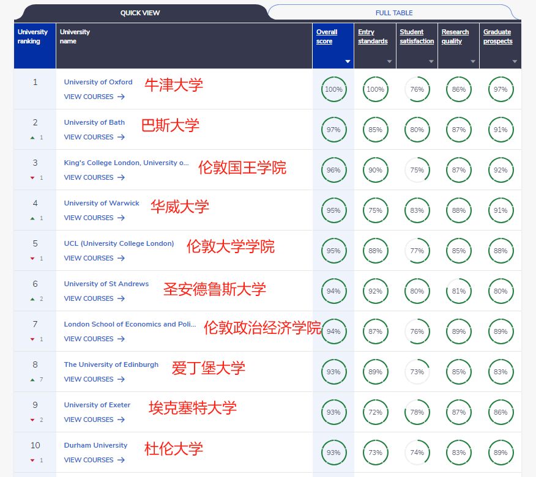536x477 pixels.
Task: Open the London School of Economics link
Action: [130, 324]
